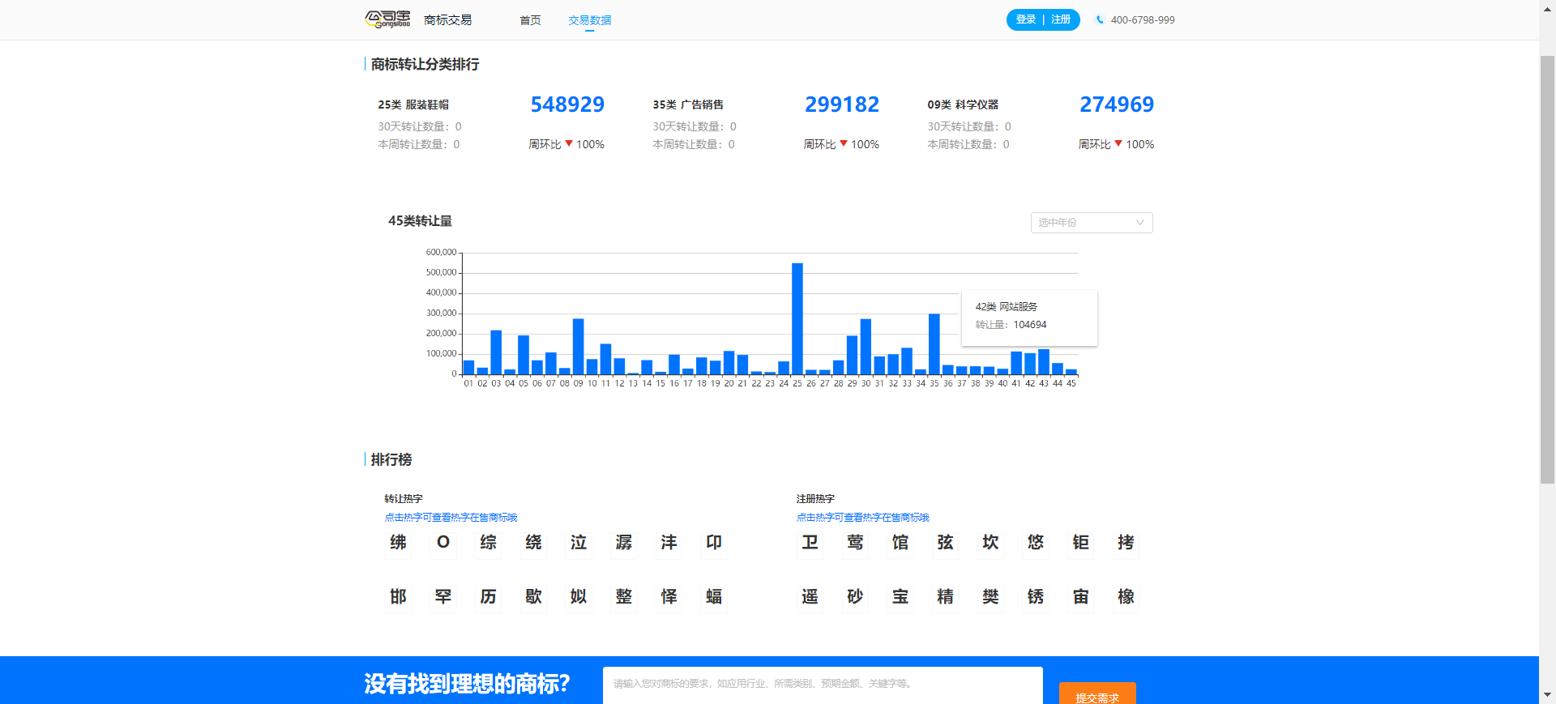Select registration hot character 拷
1556x704 pixels.
click(1126, 542)
